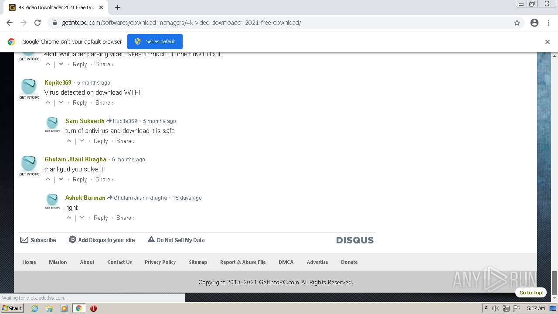Open the Mission footer link
This screenshot has height=314, width=558.
[x=58, y=262]
